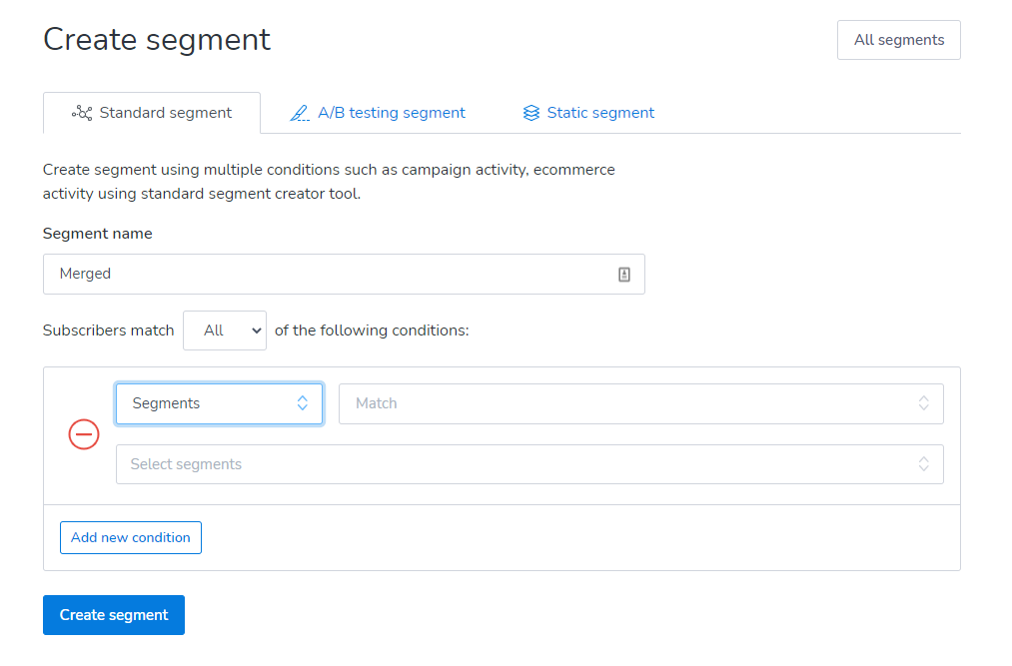Switch to the A/B testing segment tab
This screenshot has height=666, width=1012.
point(391,113)
